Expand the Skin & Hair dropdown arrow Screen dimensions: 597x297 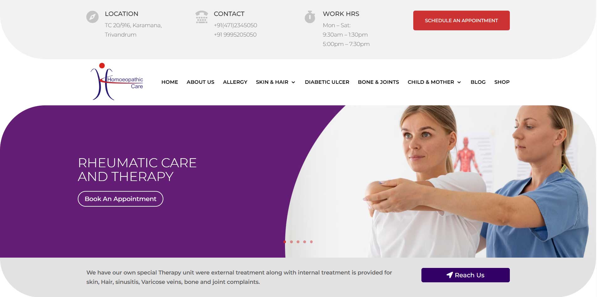point(293,82)
